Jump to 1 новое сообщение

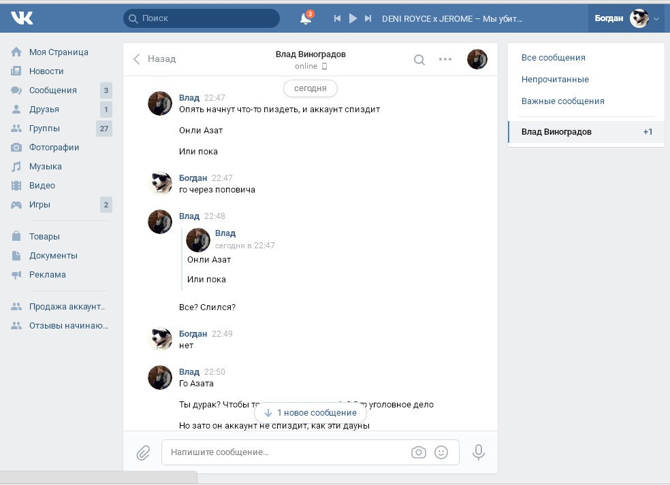[310, 413]
